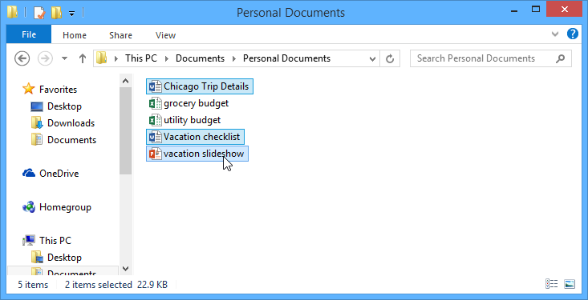Switch to the Share ribbon tab
This screenshot has width=588, height=300.
click(x=120, y=35)
